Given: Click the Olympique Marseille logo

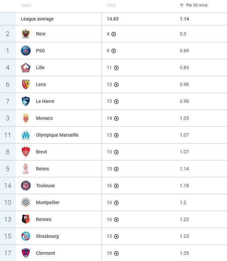Looking at the screenshot, I should pyautogui.click(x=26, y=135).
